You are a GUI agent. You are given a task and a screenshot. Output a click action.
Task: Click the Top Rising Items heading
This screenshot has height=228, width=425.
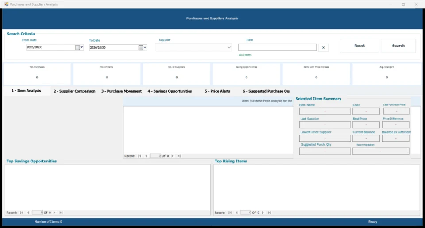tap(231, 161)
